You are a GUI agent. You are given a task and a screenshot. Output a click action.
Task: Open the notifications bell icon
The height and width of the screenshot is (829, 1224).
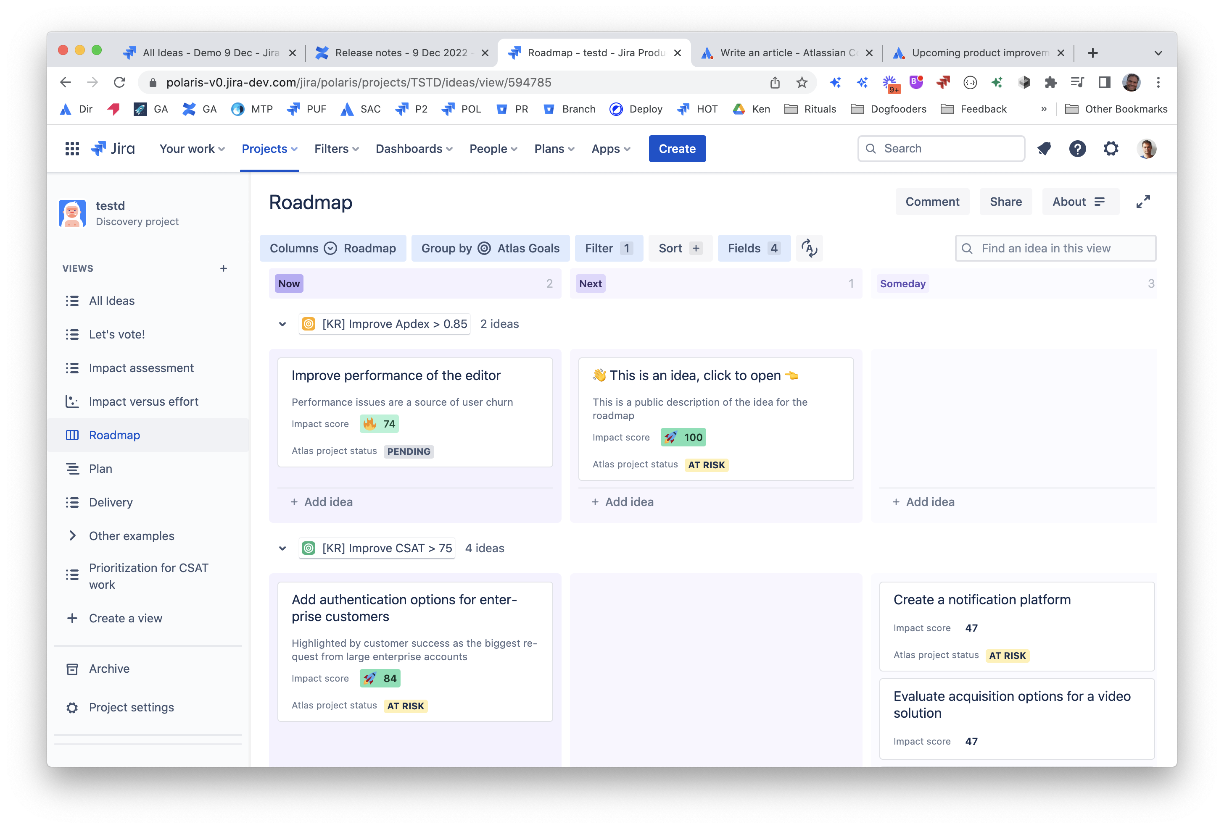[x=1044, y=148]
